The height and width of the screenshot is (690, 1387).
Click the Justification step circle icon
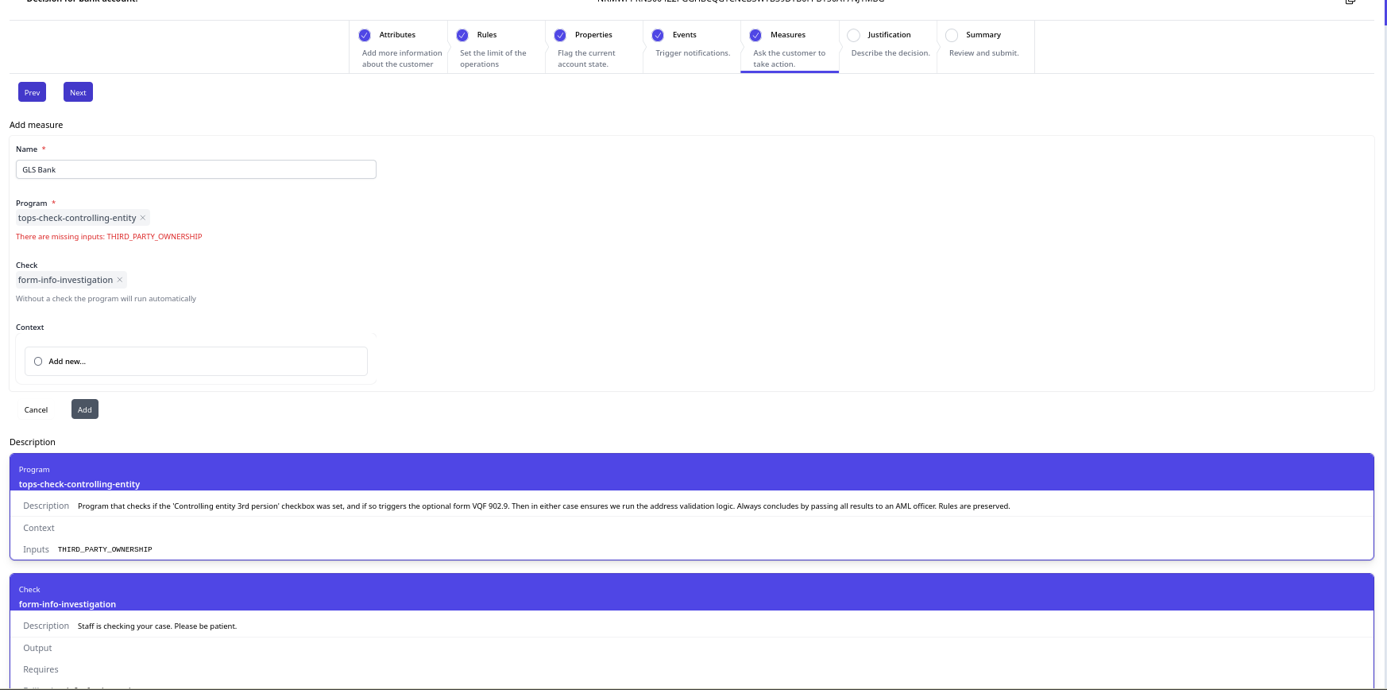click(854, 35)
